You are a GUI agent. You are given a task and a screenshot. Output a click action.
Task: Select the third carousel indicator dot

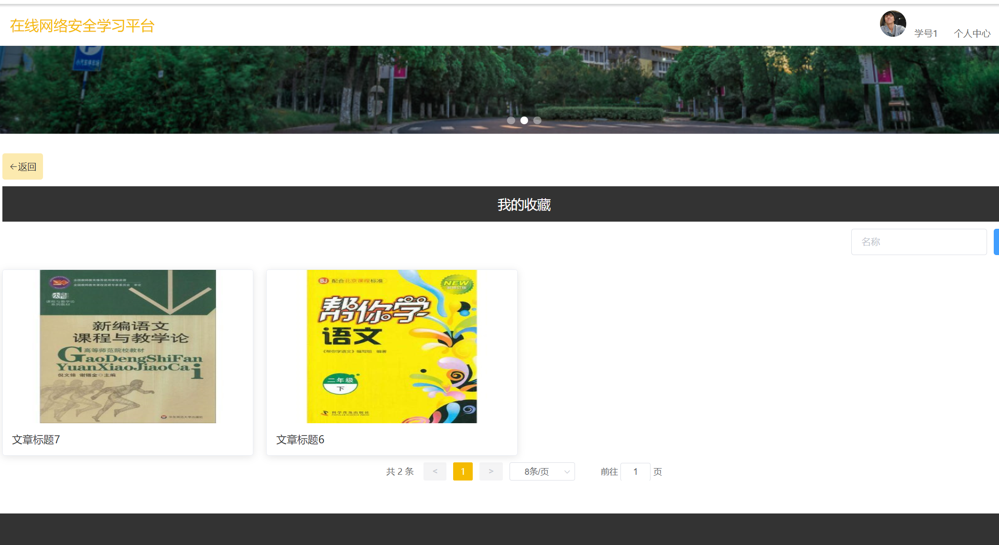(537, 120)
